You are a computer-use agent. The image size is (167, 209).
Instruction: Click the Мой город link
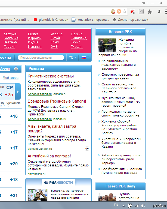click(11, 78)
